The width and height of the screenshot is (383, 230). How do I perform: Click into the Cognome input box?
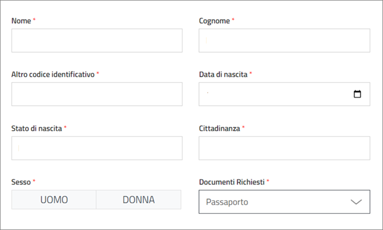pos(284,41)
